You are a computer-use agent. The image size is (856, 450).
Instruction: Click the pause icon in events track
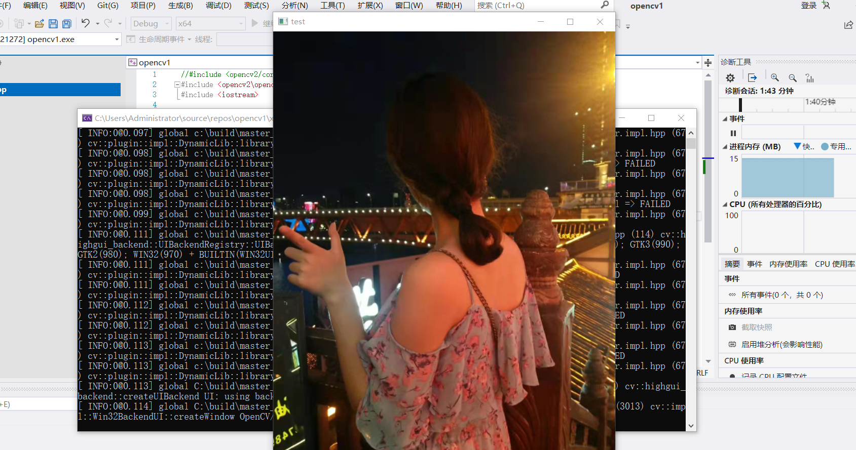click(x=733, y=133)
